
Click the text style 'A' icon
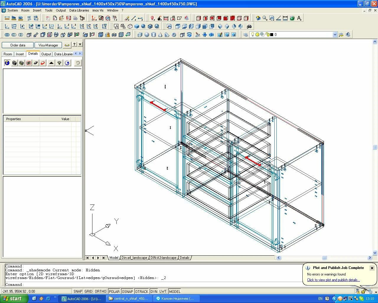point(299,18)
